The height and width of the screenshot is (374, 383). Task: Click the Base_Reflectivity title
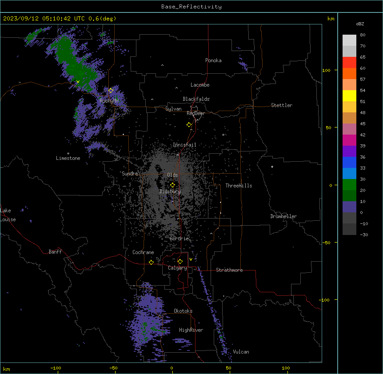pos(191,7)
